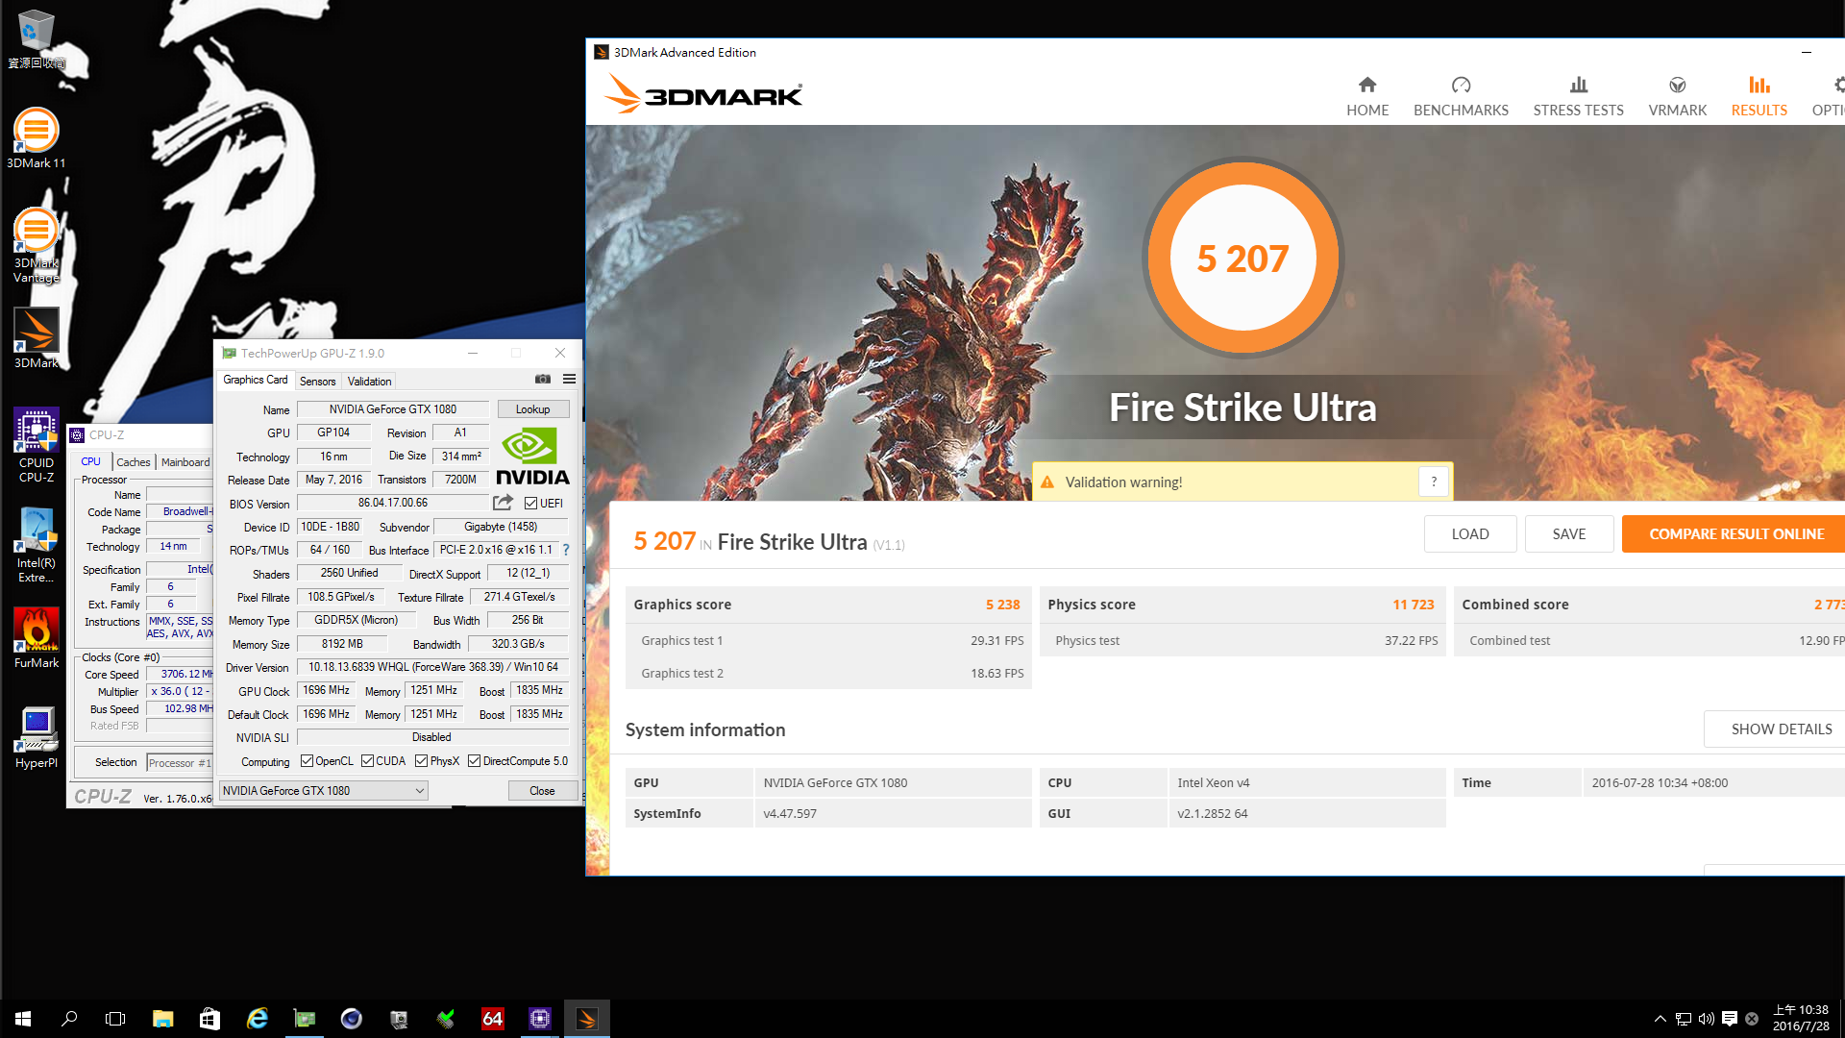Open Windows Store from the taskbar

pos(209,1019)
